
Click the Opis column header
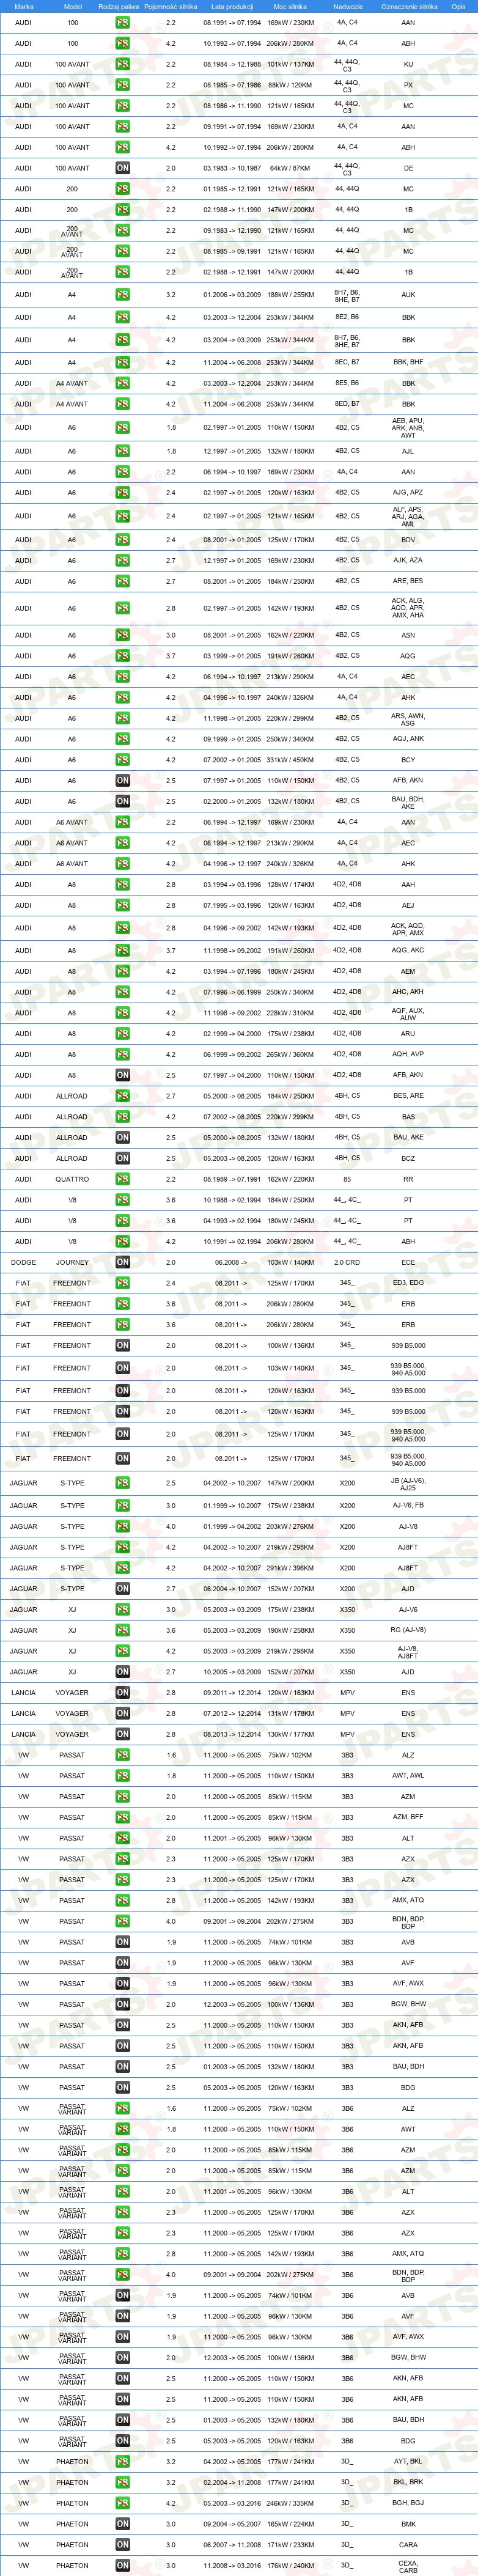point(458,6)
